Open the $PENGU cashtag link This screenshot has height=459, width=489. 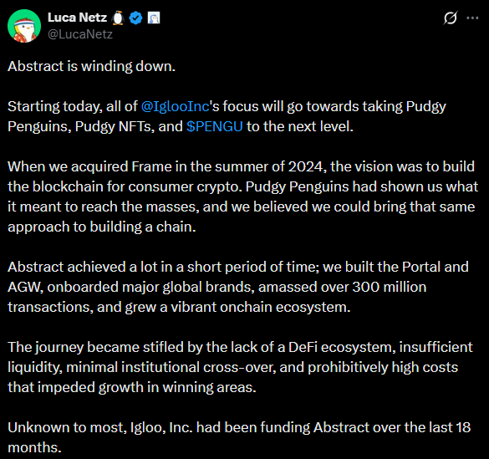click(215, 126)
